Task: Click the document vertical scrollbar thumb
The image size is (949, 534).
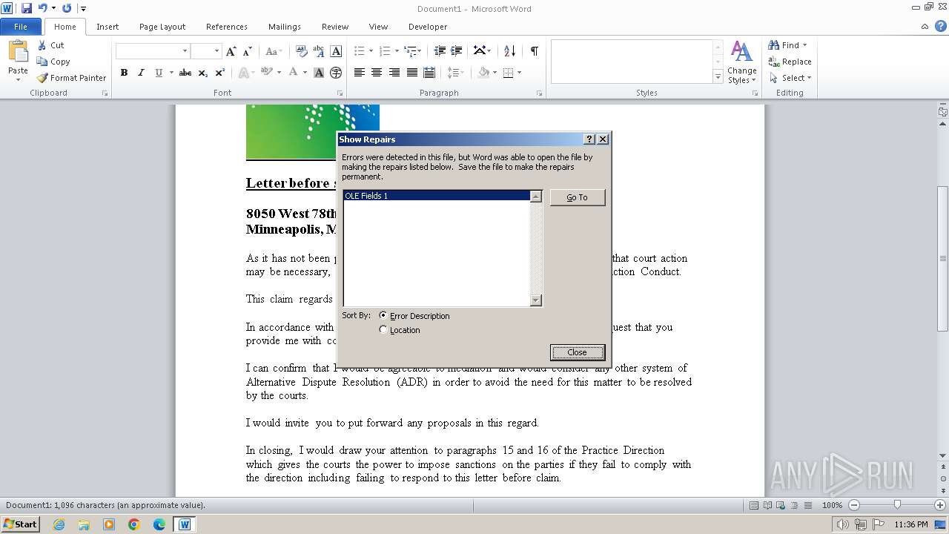Action: point(943,258)
